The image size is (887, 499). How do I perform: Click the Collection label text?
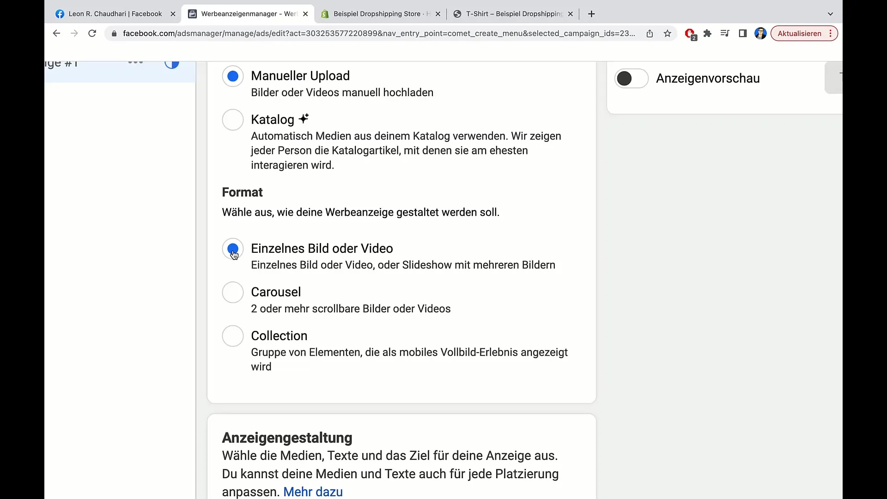pos(279,336)
